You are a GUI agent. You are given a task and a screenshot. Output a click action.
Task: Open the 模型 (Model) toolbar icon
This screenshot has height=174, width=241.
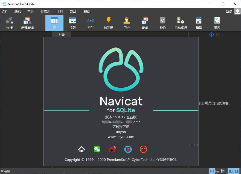199,23
